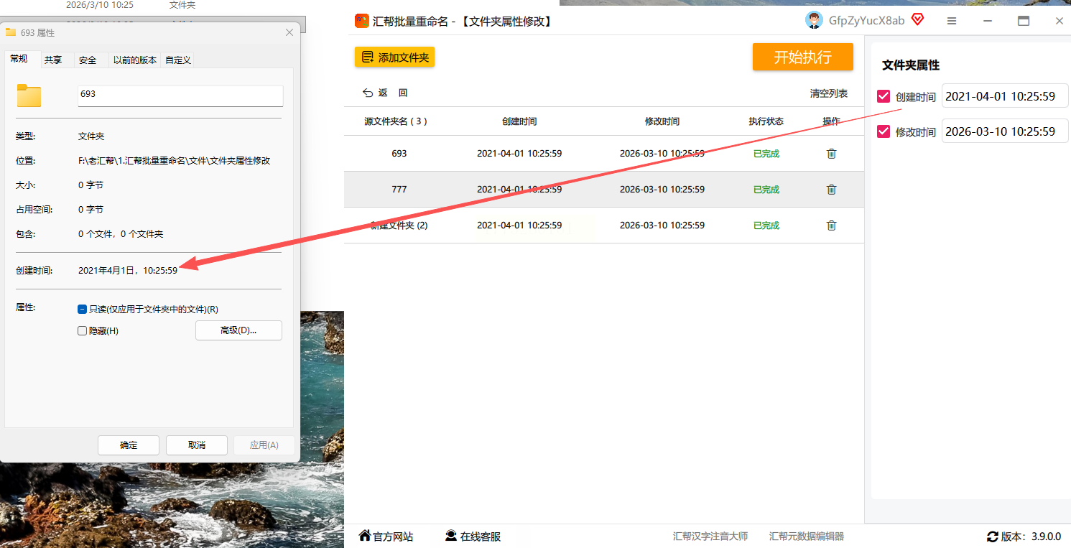Uncheck the 创建时间 checkbox
The height and width of the screenshot is (548, 1071).
pyautogui.click(x=884, y=96)
